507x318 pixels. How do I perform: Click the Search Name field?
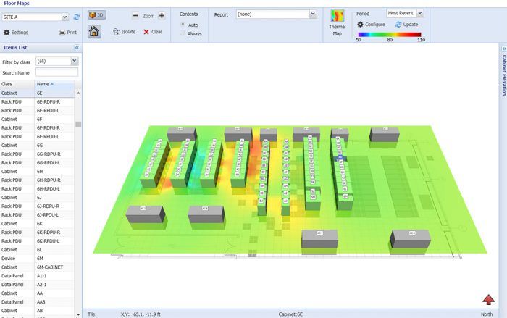pyautogui.click(x=57, y=72)
